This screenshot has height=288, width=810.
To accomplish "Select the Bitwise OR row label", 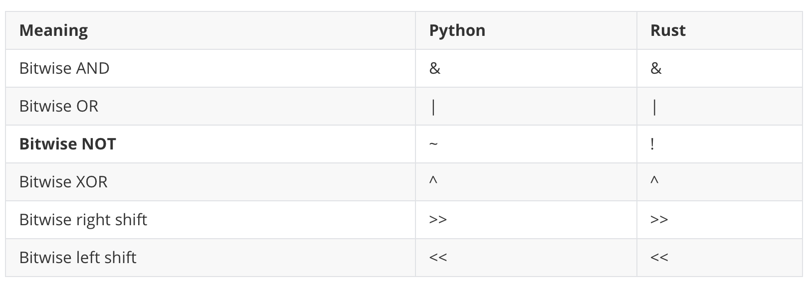I will tap(59, 106).
